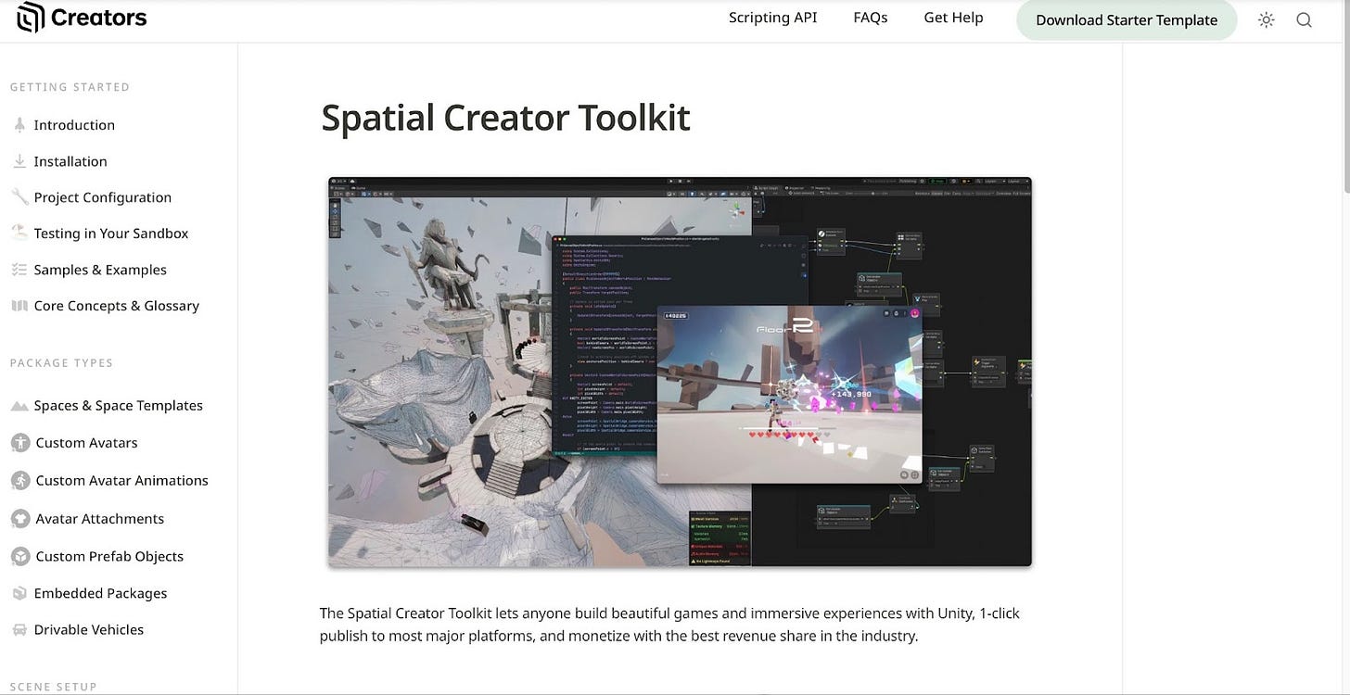Click the Spatial Creator Toolkit hero image
The height and width of the screenshot is (695, 1350).
point(680,372)
